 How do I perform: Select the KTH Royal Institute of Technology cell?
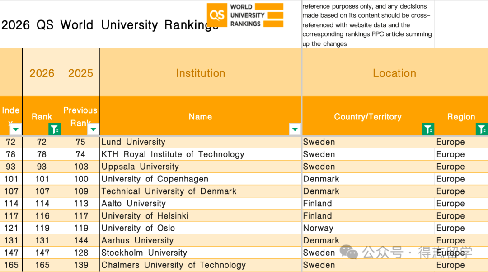[173, 154]
